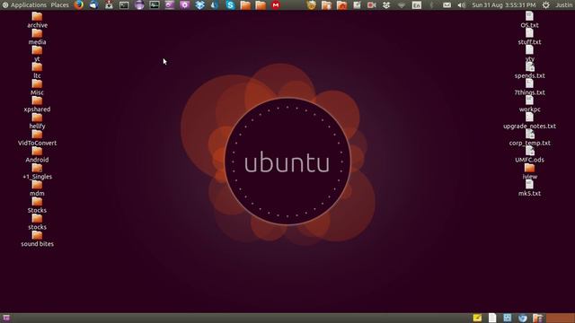Select the stuff.txt file
575x323 pixels.
click(x=529, y=37)
